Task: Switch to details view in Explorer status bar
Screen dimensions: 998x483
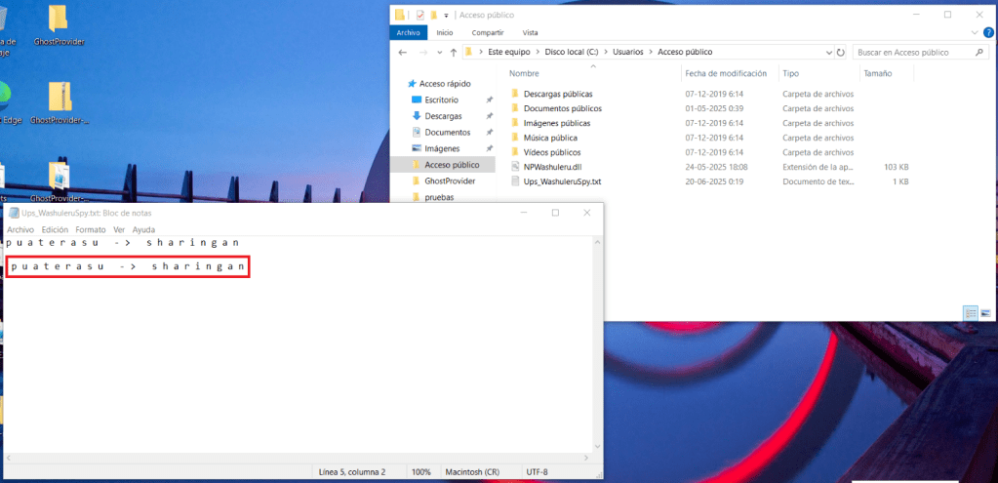Action: [x=971, y=312]
